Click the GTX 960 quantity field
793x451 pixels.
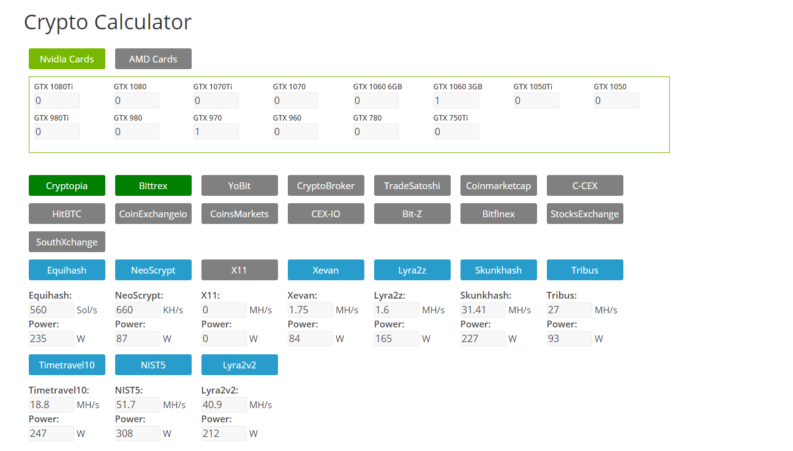click(296, 132)
